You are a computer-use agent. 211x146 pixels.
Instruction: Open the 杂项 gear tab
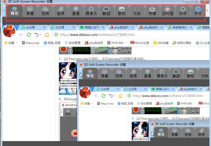[183, 11]
